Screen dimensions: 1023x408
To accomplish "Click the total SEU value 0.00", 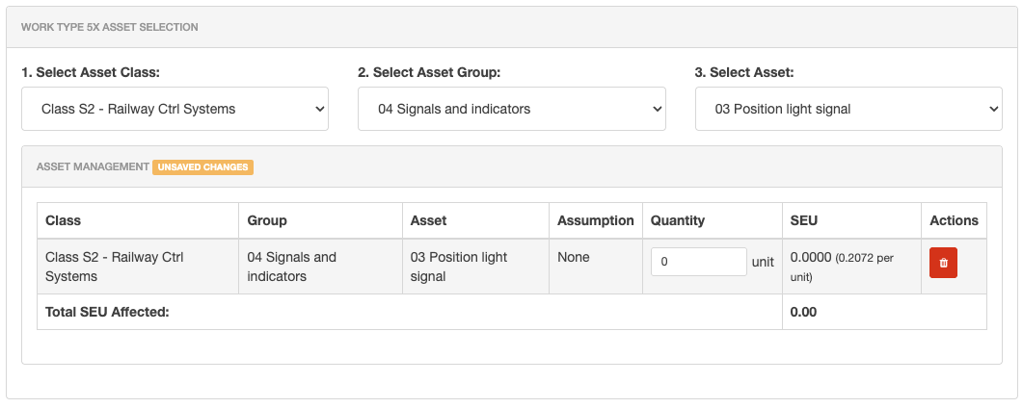I will tap(803, 313).
